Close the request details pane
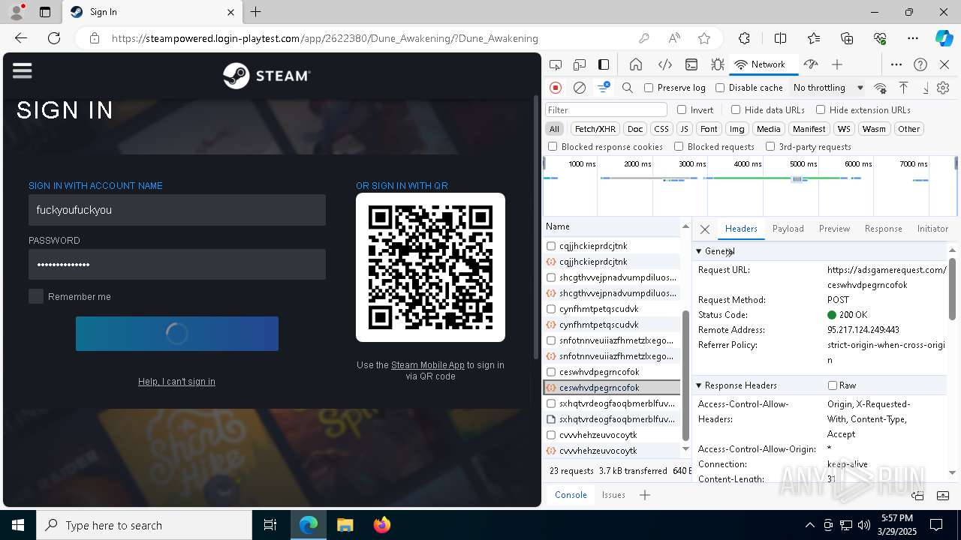The height and width of the screenshot is (540, 961). (x=704, y=229)
